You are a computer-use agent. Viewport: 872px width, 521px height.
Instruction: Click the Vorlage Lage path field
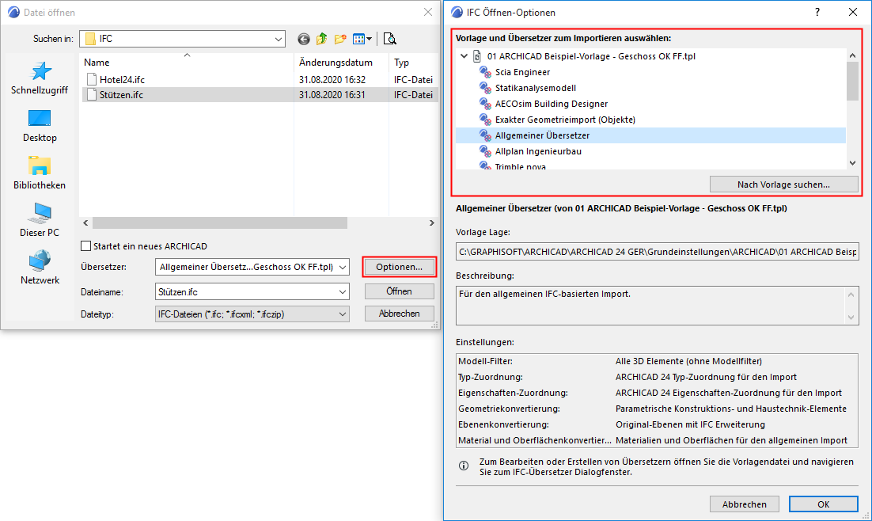[x=658, y=252]
